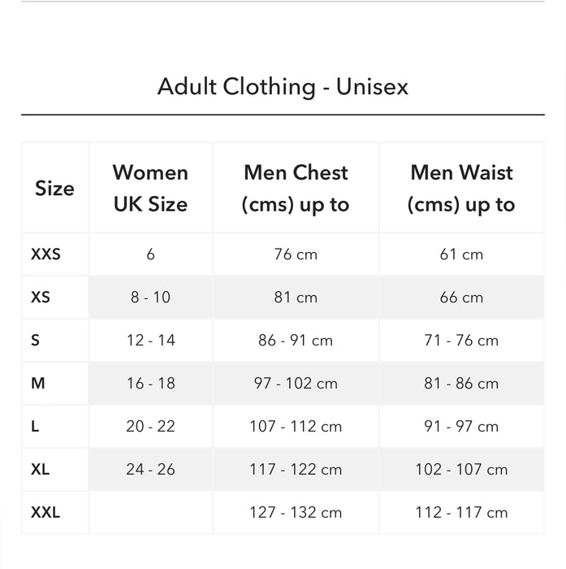This screenshot has width=566, height=569.
Task: Click the Adult Clothing - Unisex heading
Action: [283, 86]
